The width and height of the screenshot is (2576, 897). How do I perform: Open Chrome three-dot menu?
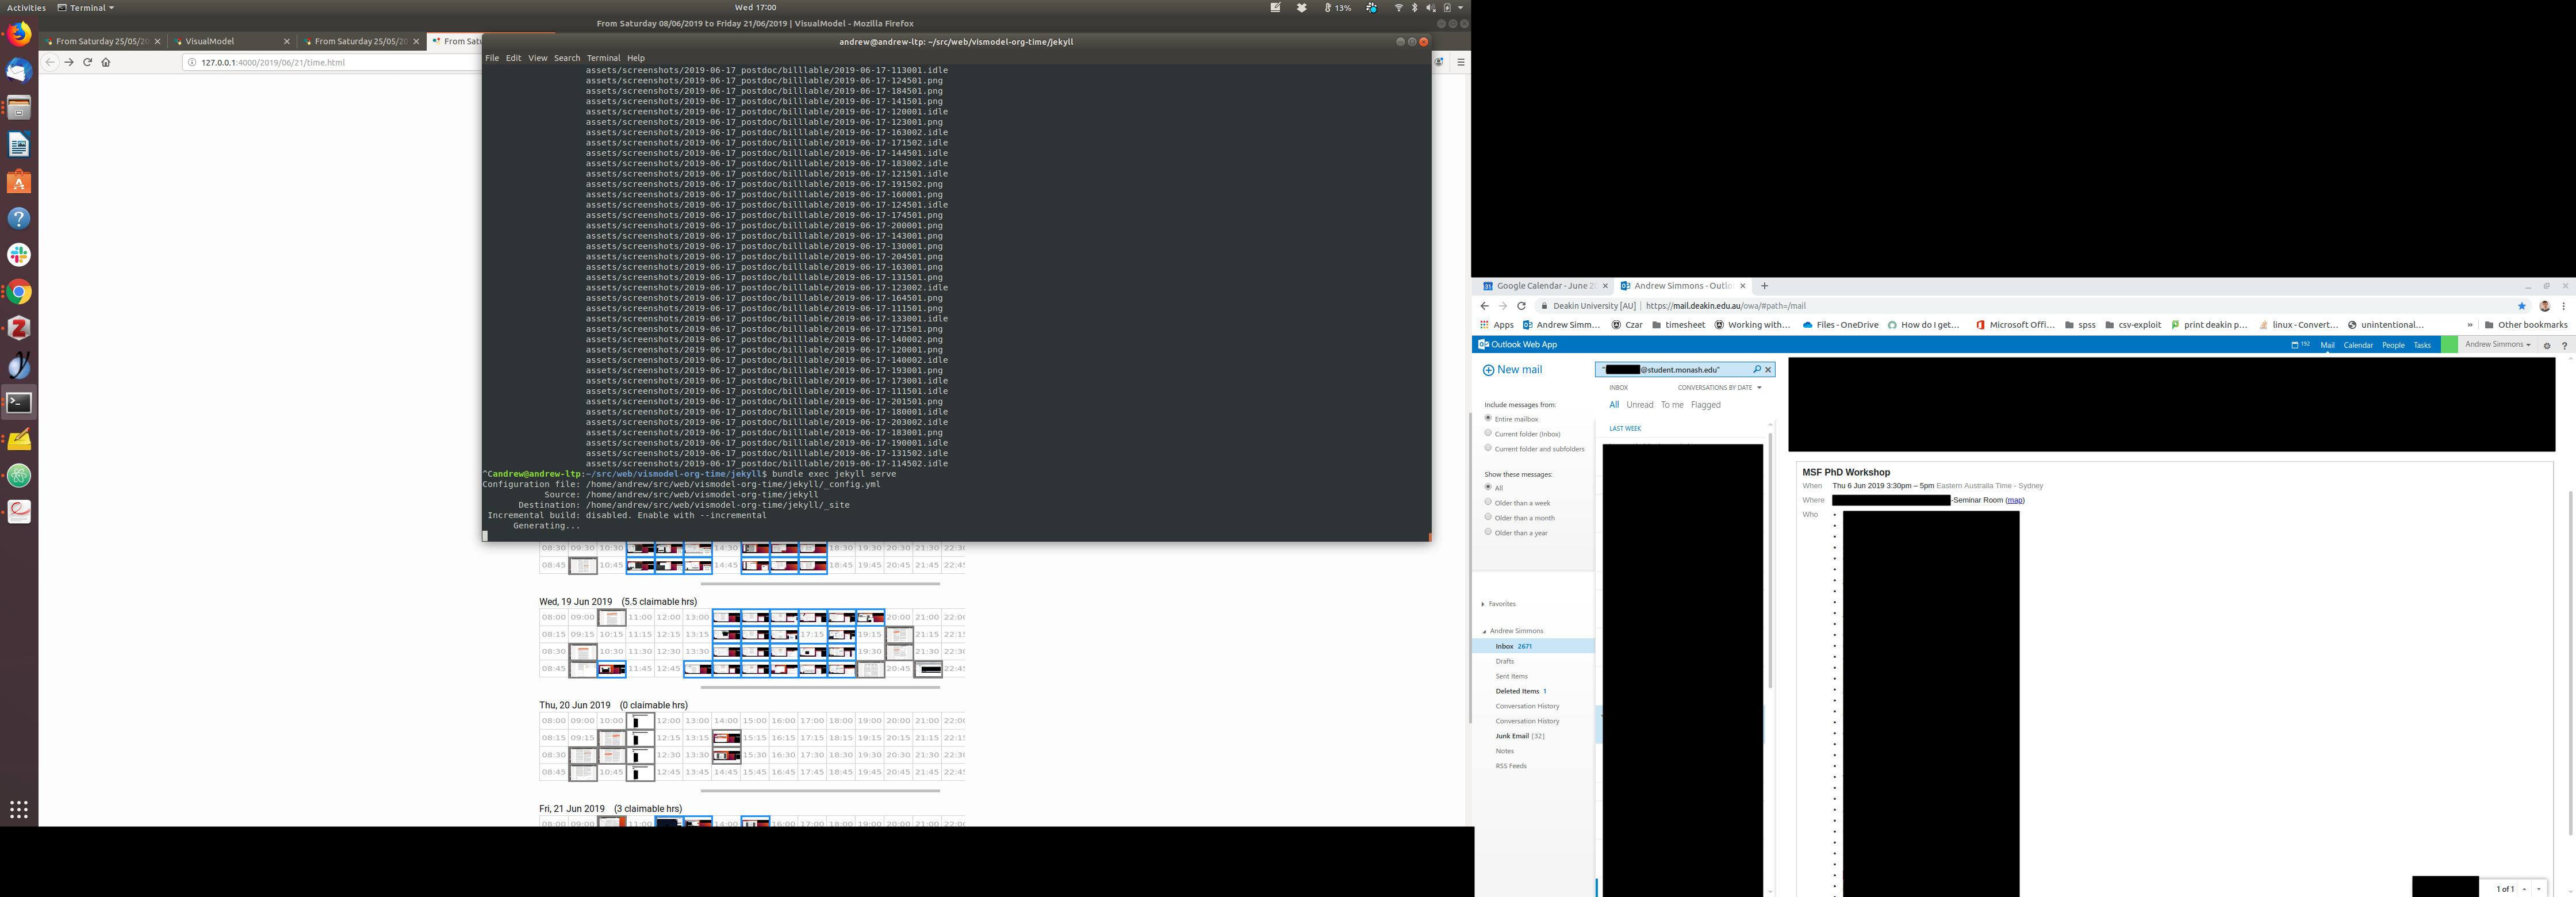click(2563, 306)
